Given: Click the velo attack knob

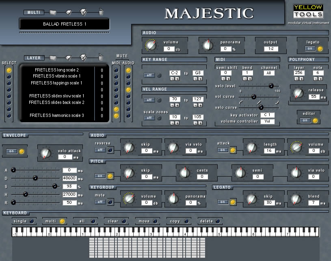Looking at the screenshot, I should tap(46, 153).
